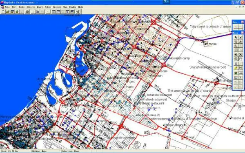
Task: Open the Edit menu
Action: click(14, 7)
